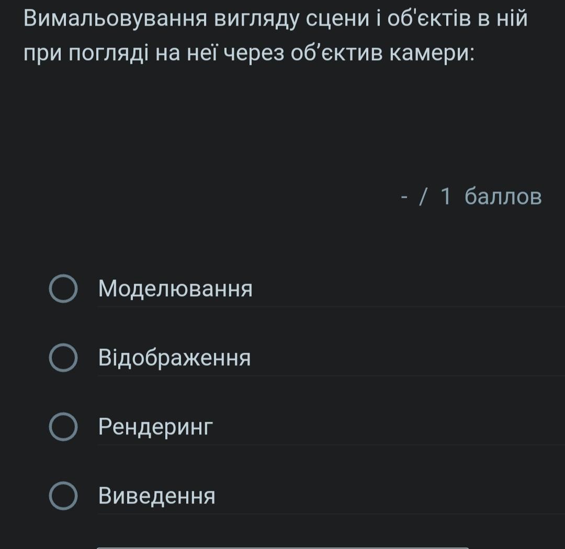Tap the Виведення answer label text
The image size is (565, 549).
[x=157, y=496]
